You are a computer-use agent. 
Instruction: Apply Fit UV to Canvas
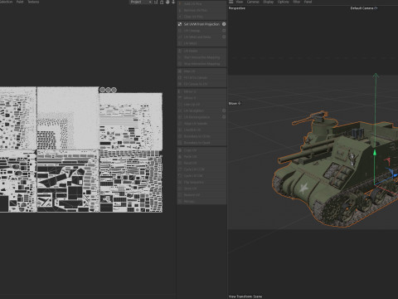(201, 77)
